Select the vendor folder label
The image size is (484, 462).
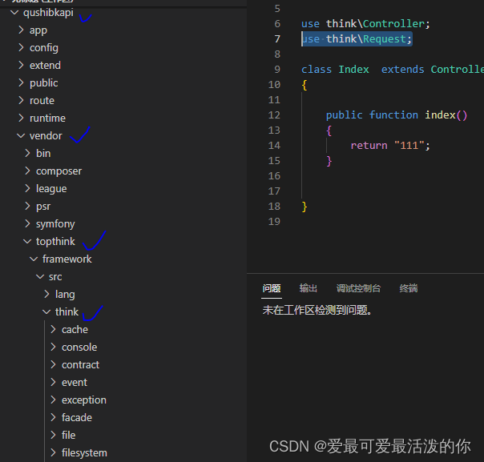coord(46,135)
